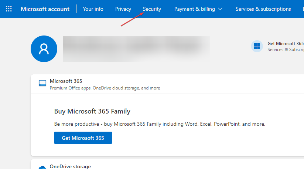This screenshot has width=304, height=169.
Task: Open the Privacy tab
Action: coord(123,9)
